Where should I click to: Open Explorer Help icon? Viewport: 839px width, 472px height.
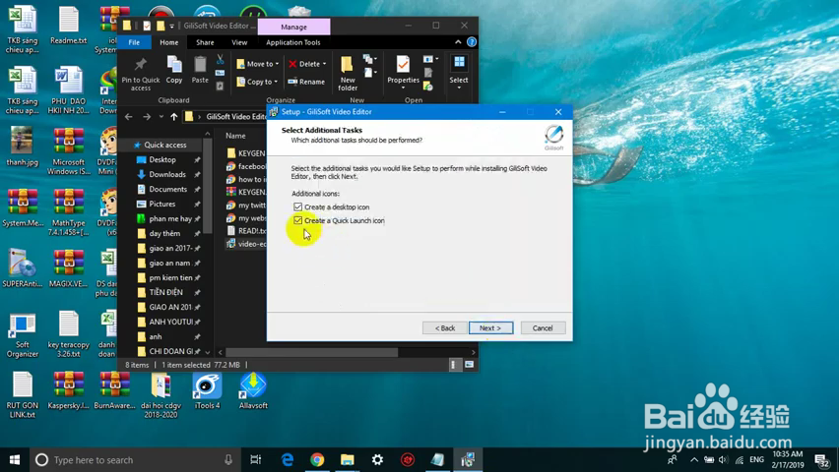pos(472,42)
